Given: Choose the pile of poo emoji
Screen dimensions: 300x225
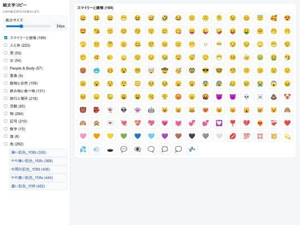Looking at the screenshot, I should [x=273, y=97].
